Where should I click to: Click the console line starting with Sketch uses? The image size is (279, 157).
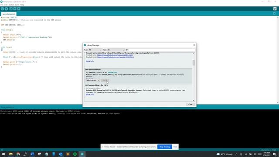[40, 111]
